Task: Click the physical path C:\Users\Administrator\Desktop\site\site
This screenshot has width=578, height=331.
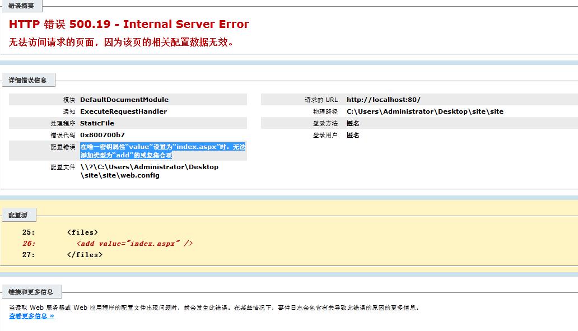Action: point(425,111)
